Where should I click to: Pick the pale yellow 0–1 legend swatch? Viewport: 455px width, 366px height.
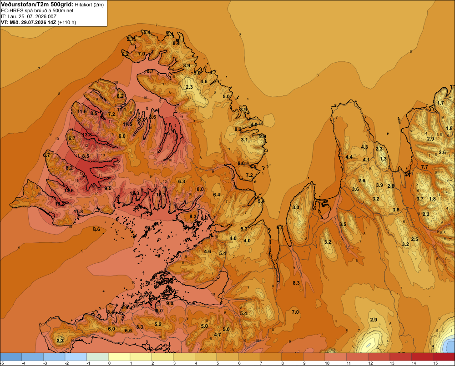[119, 357]
